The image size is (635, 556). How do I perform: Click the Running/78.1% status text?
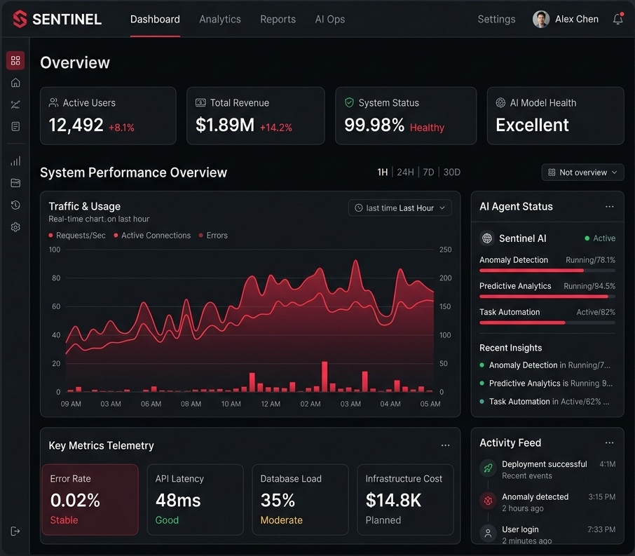click(x=590, y=259)
